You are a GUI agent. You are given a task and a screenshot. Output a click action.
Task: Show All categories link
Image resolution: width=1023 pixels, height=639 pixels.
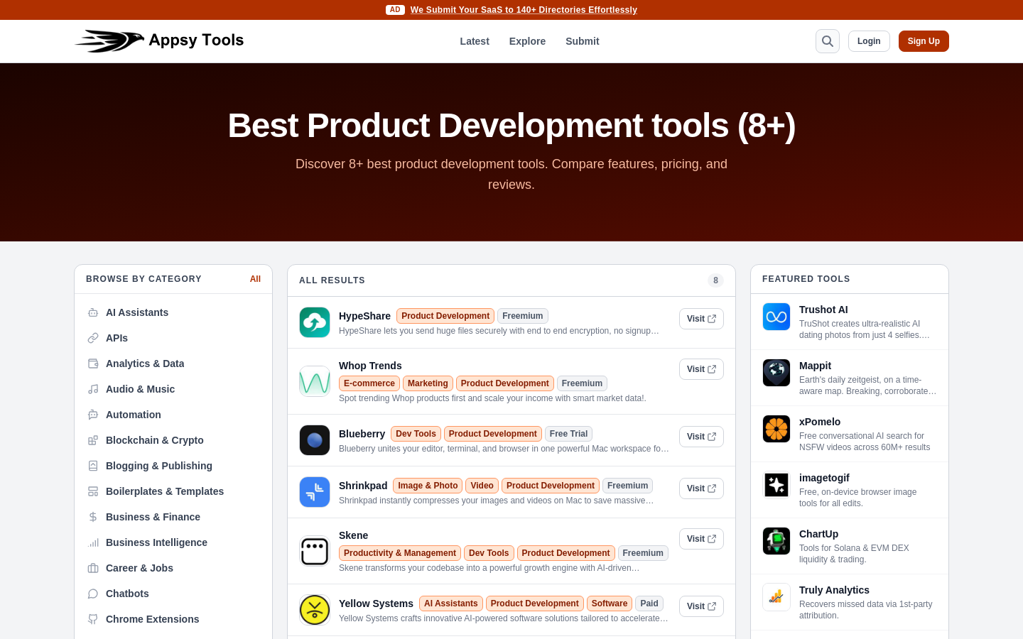point(255,279)
